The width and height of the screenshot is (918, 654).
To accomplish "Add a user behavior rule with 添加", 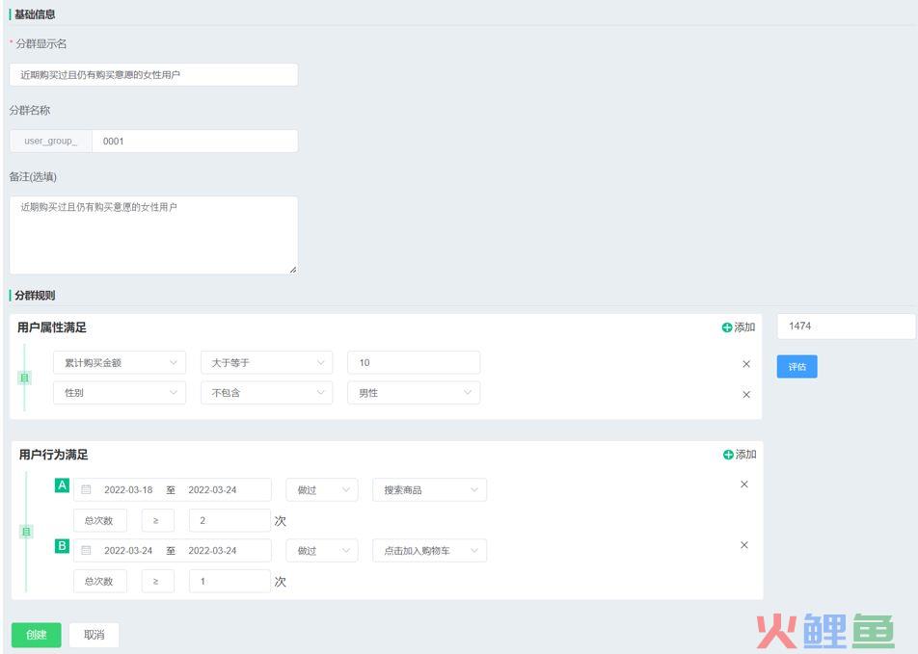I will pos(740,455).
